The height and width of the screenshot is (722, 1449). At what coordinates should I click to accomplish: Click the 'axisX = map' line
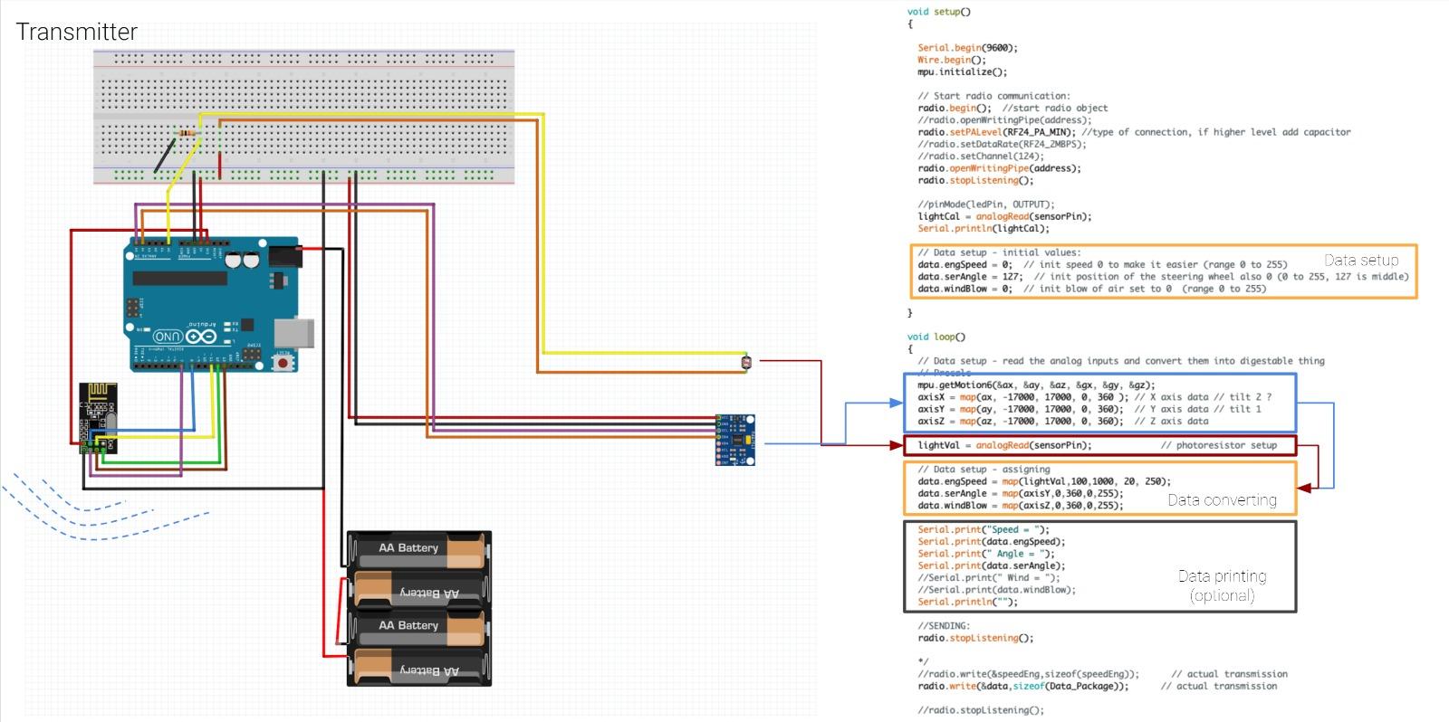point(1095,396)
